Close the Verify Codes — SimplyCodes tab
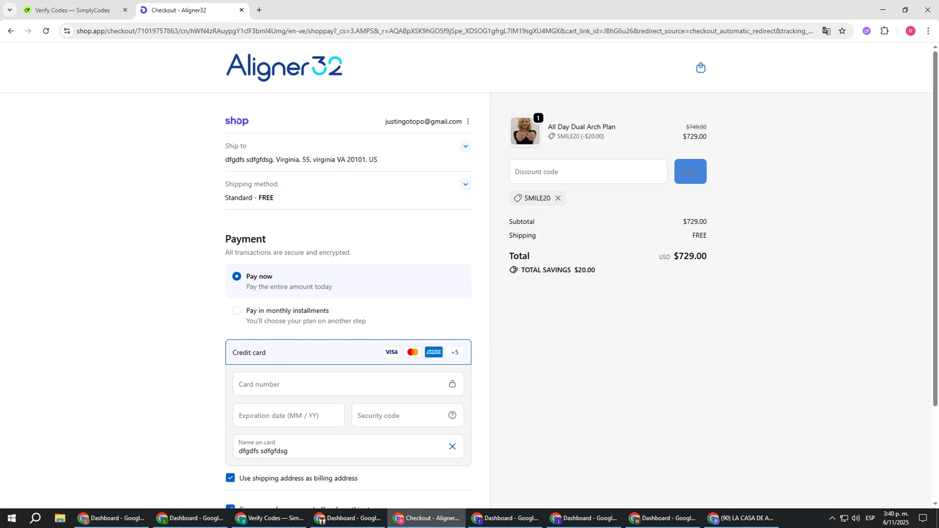This screenshot has height=528, width=939. pyautogui.click(x=125, y=10)
